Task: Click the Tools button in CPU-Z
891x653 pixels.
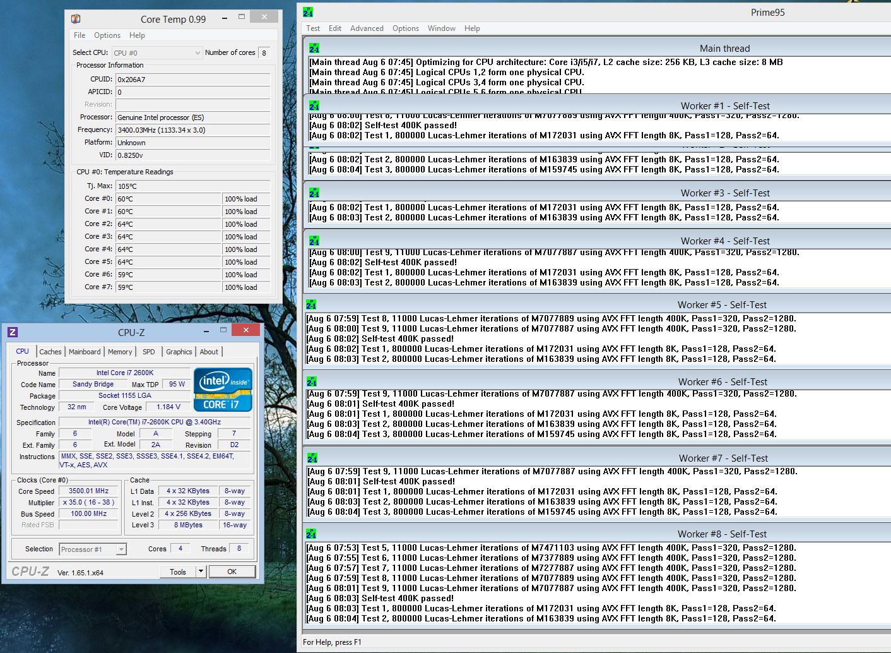Action: click(x=178, y=572)
